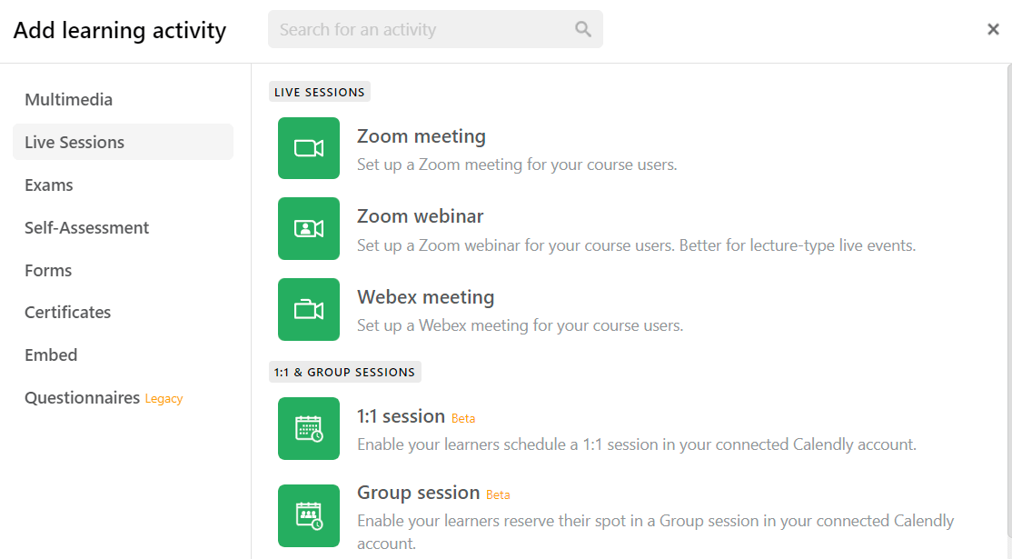Choose the Webex meeting title
Screen dimensions: 1012x559
click(x=426, y=297)
